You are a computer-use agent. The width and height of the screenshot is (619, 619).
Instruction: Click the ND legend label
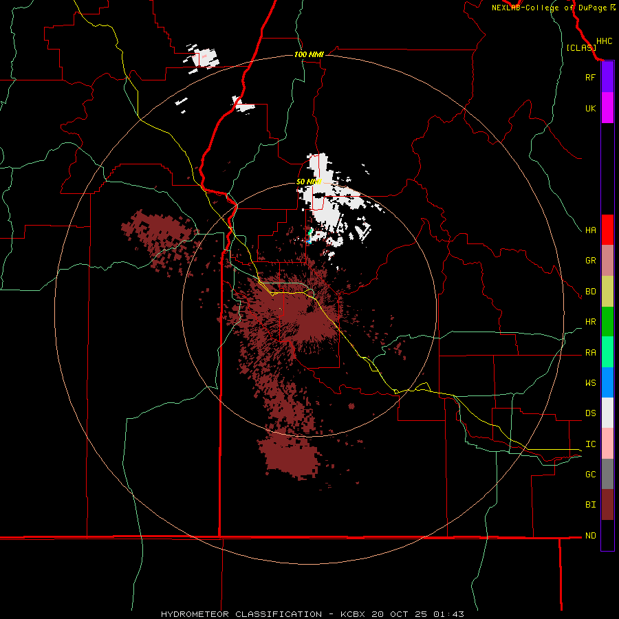(x=590, y=536)
